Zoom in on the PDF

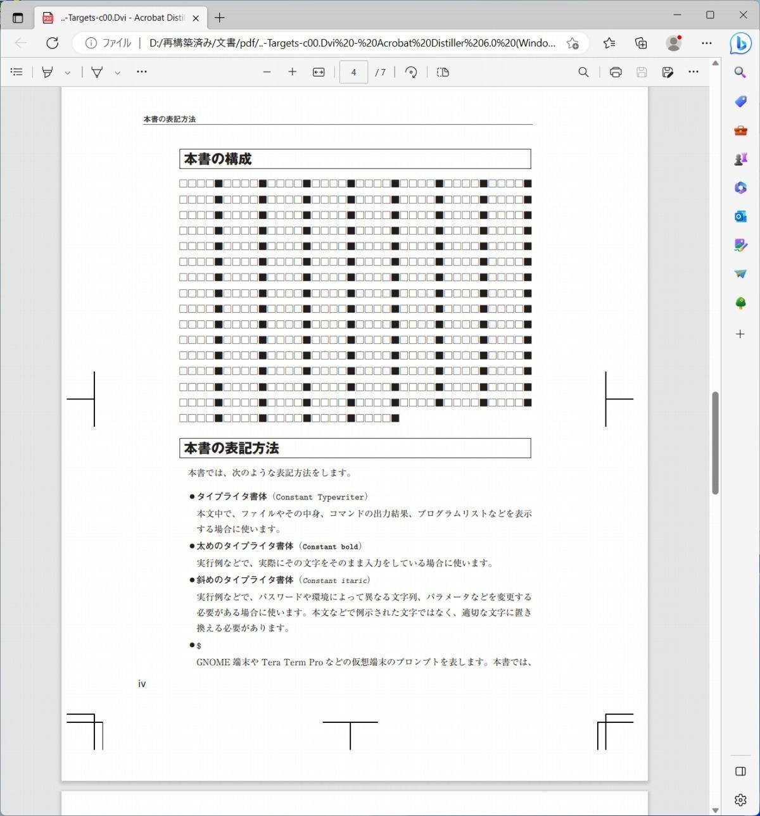click(x=292, y=72)
